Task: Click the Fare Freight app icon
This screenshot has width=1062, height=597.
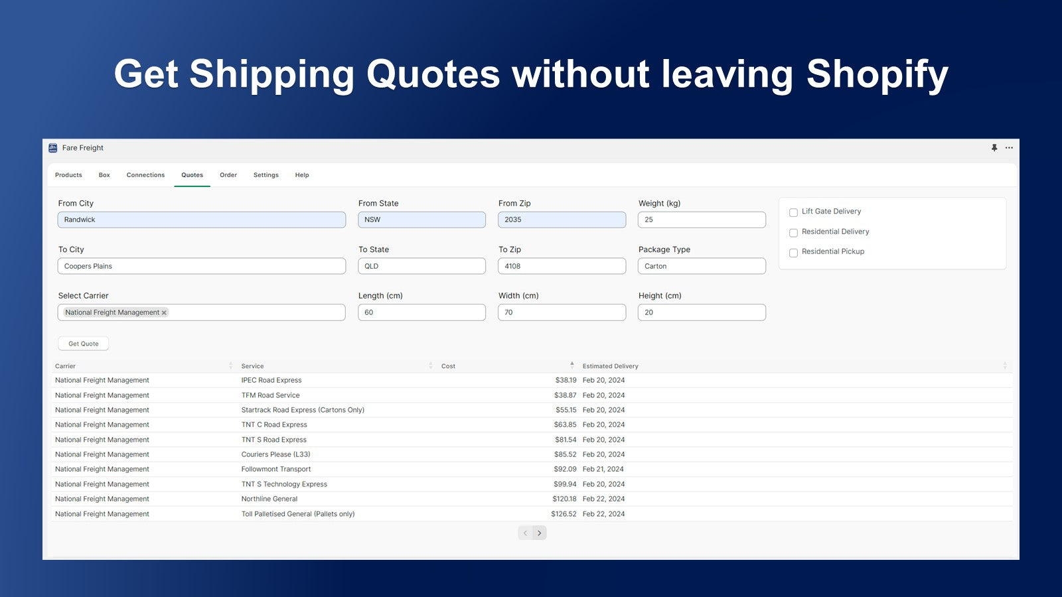Action: pyautogui.click(x=53, y=148)
